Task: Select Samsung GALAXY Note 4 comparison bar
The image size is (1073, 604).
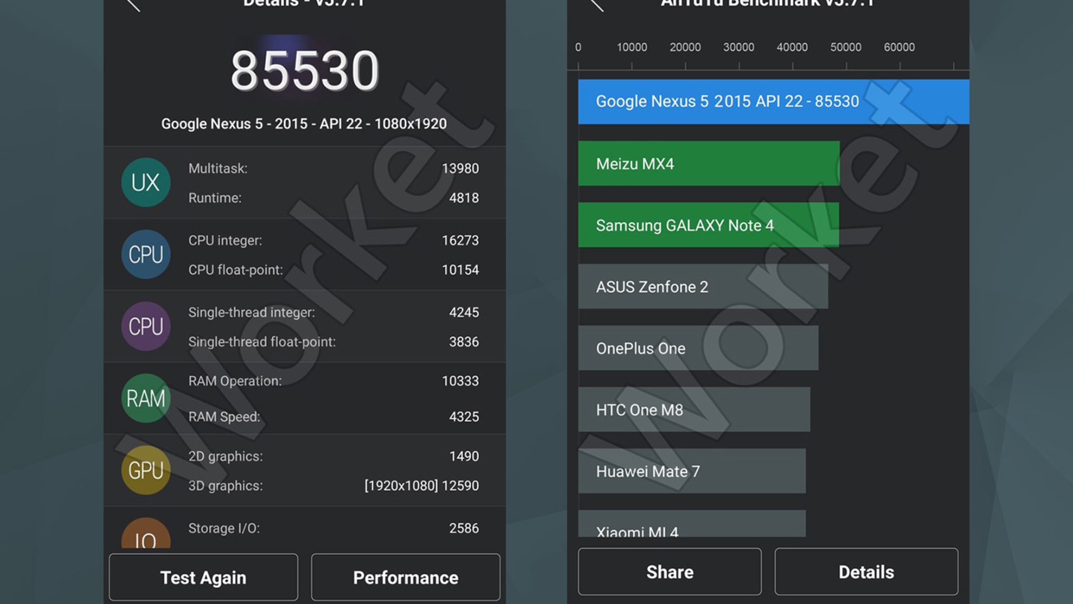Action: coord(708,224)
